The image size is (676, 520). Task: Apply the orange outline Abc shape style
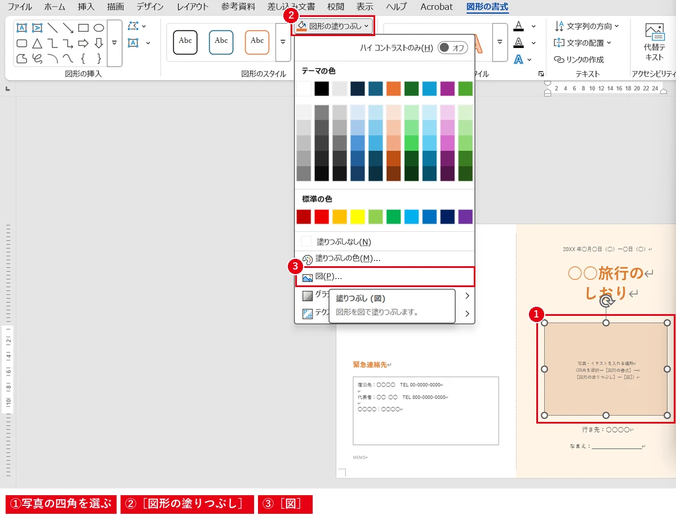pos(257,42)
